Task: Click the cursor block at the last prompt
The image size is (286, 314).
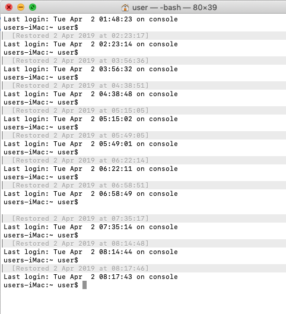Action: pos(84,285)
